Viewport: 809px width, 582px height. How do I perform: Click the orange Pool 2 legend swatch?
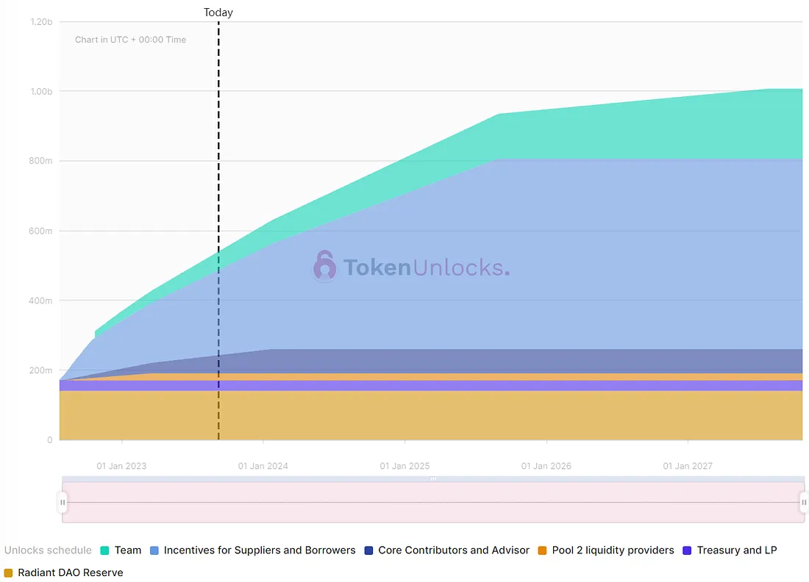pyautogui.click(x=542, y=550)
